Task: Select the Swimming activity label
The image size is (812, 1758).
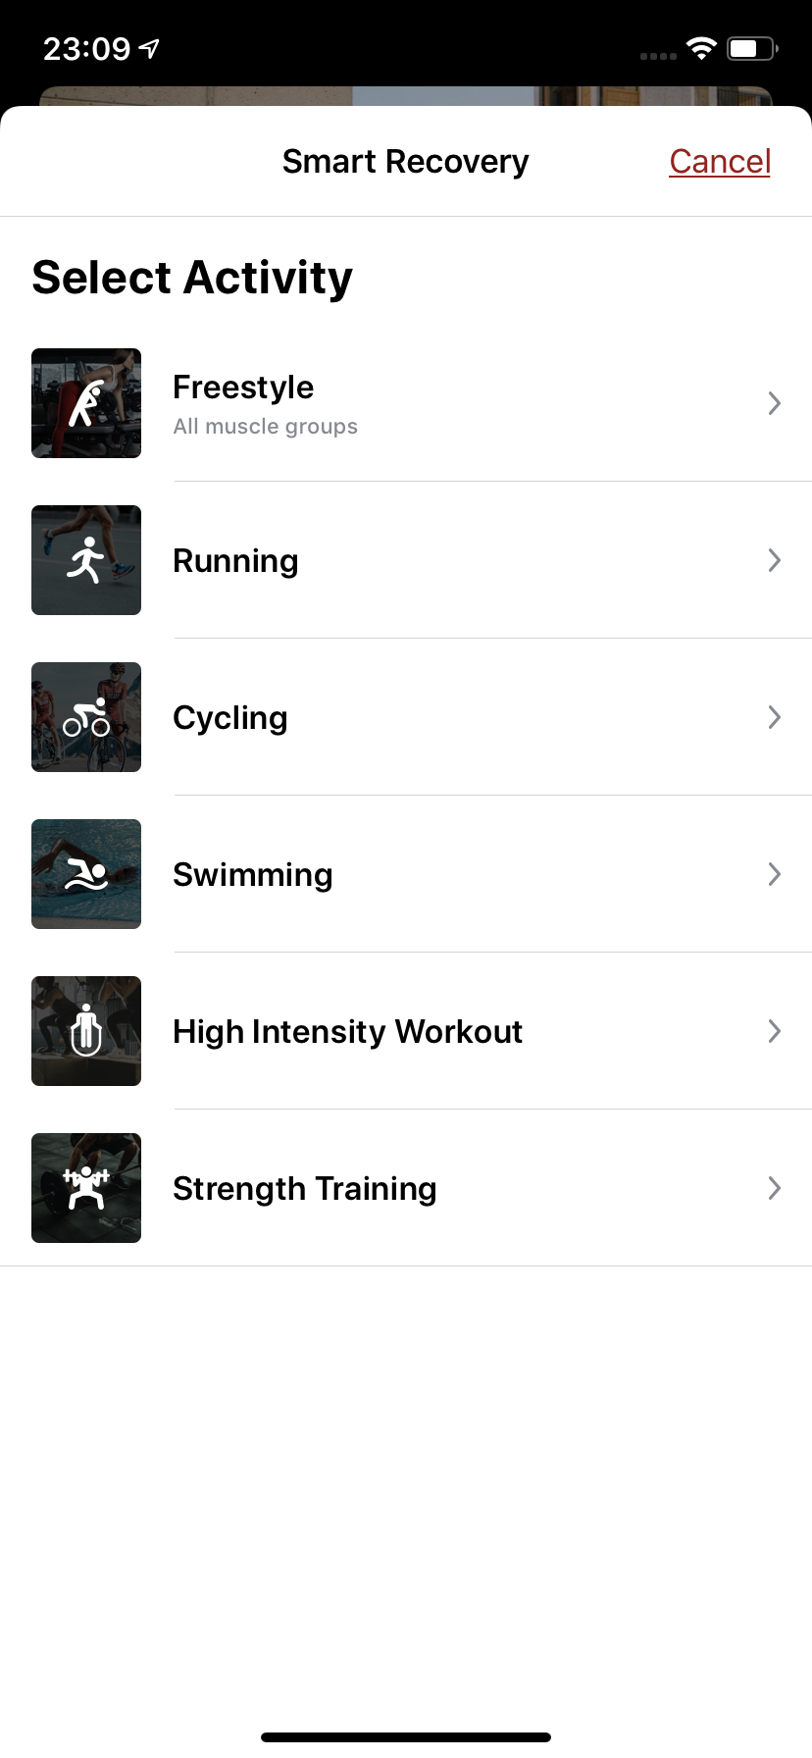Action: 253,874
